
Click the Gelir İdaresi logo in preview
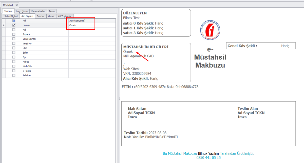(210, 30)
